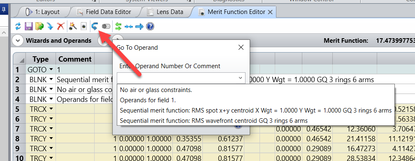Click the Type column header
Image resolution: width=415 pixels, height=161 pixels.
tap(40, 59)
